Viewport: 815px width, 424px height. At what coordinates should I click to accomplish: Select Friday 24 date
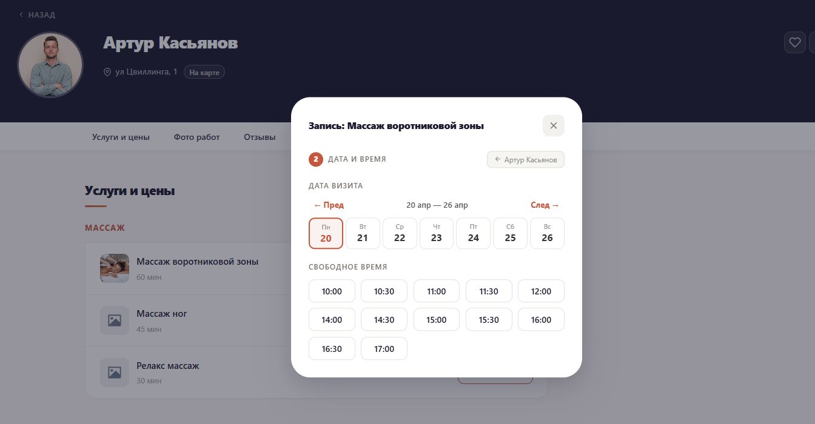pyautogui.click(x=474, y=233)
